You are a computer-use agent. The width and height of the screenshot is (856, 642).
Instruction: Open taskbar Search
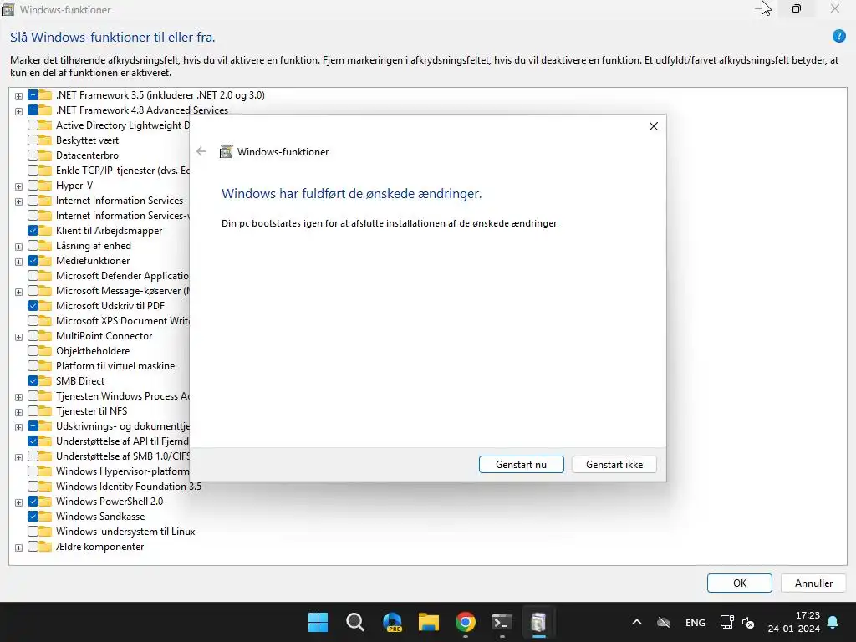(x=354, y=622)
